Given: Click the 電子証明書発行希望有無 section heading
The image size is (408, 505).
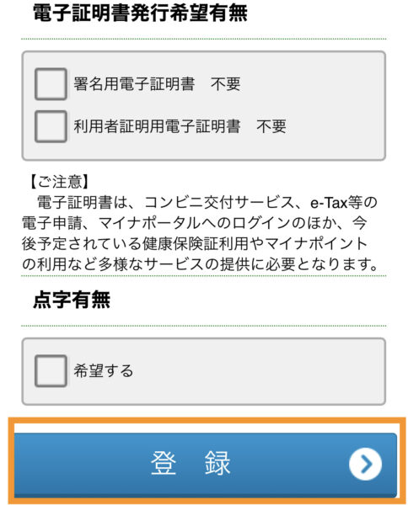Looking at the screenshot, I should pyautogui.click(x=140, y=13).
